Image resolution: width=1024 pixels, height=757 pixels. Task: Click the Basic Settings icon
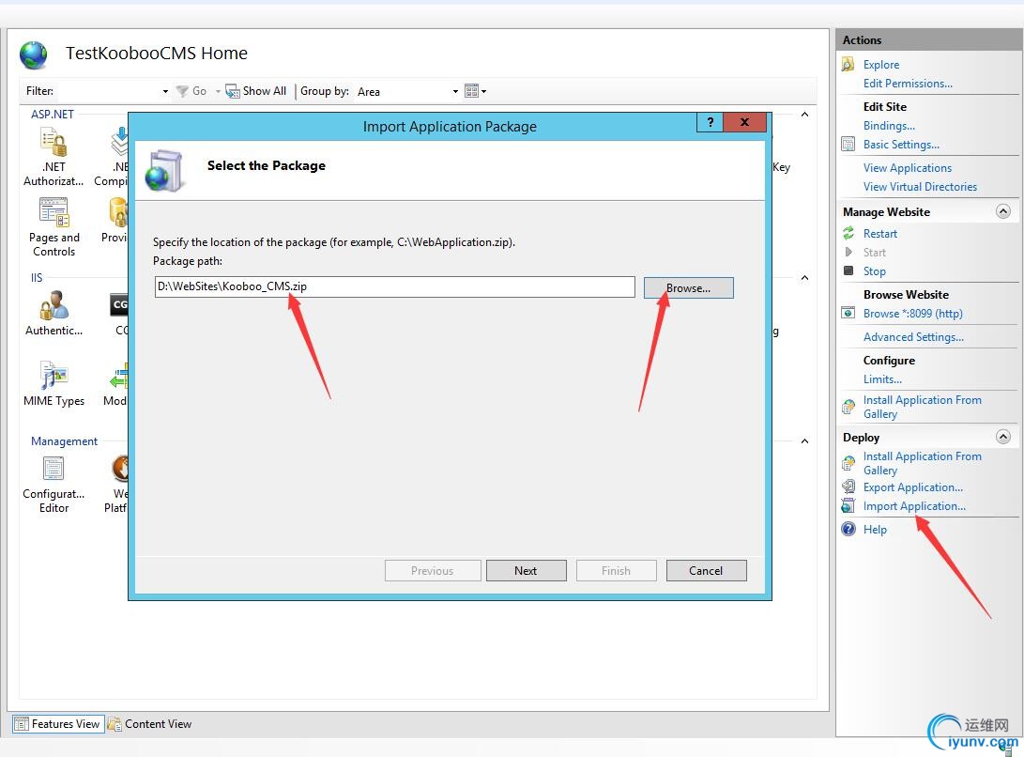tap(848, 145)
